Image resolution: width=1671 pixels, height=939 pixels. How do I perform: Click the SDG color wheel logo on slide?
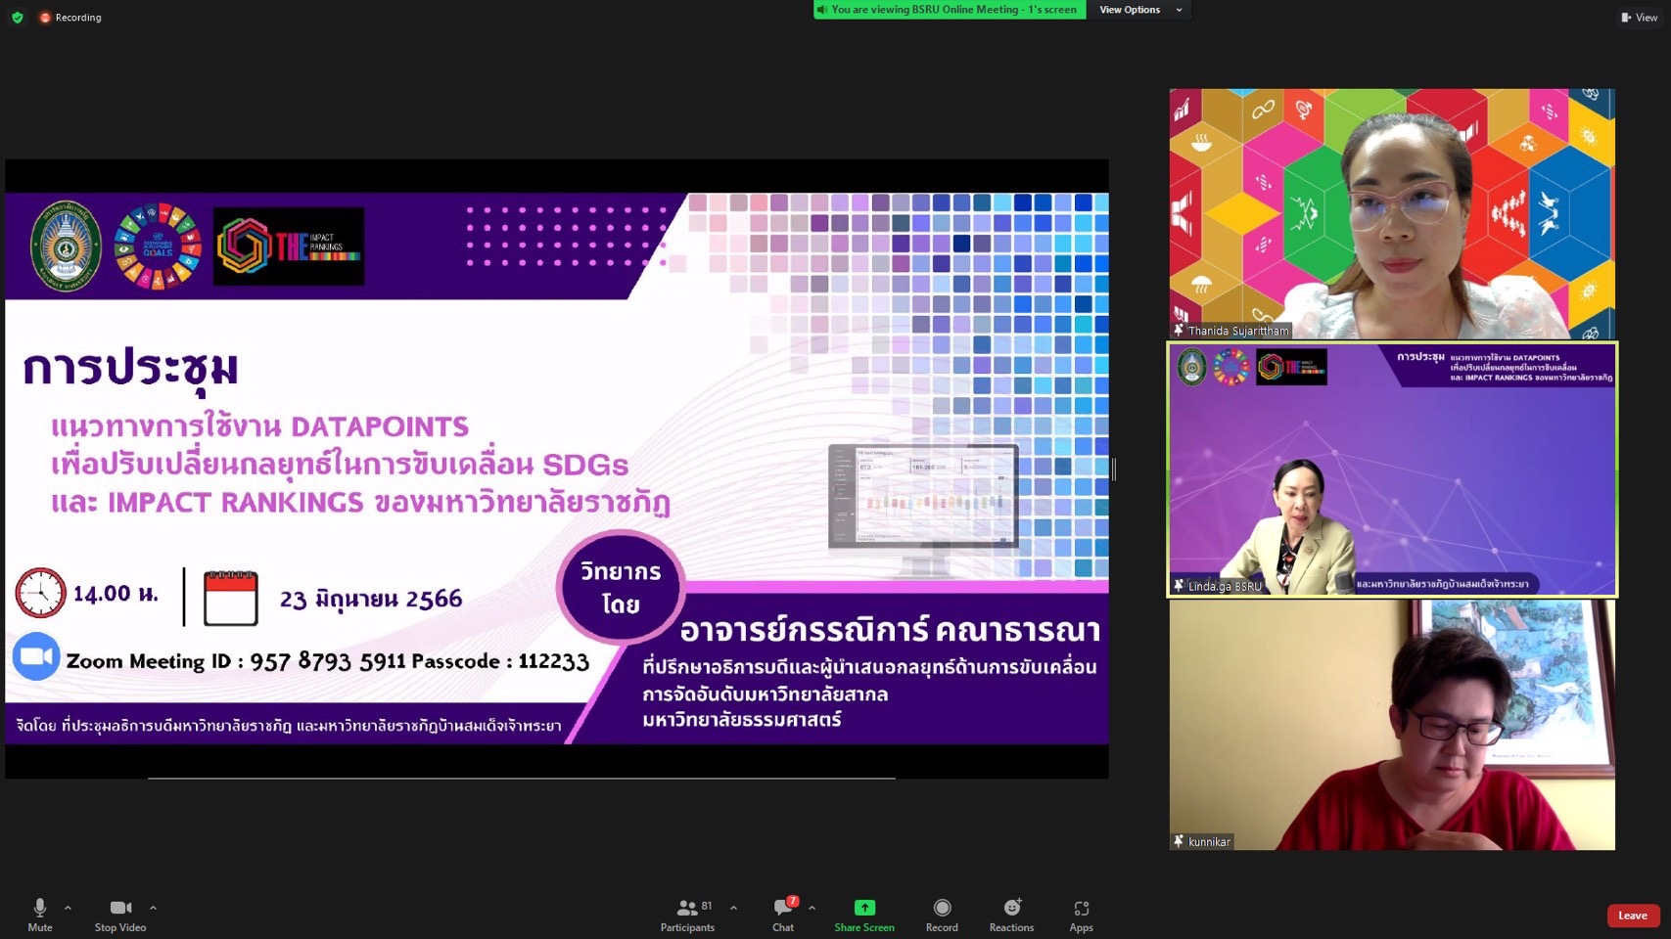tap(158, 246)
